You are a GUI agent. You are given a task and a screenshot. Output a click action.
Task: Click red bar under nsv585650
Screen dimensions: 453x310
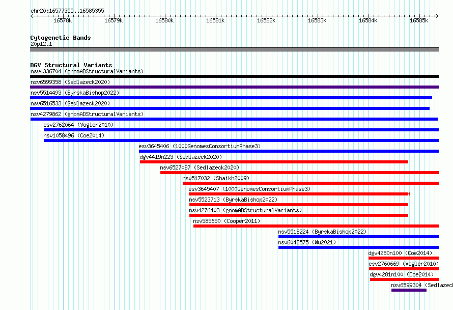click(x=316, y=226)
